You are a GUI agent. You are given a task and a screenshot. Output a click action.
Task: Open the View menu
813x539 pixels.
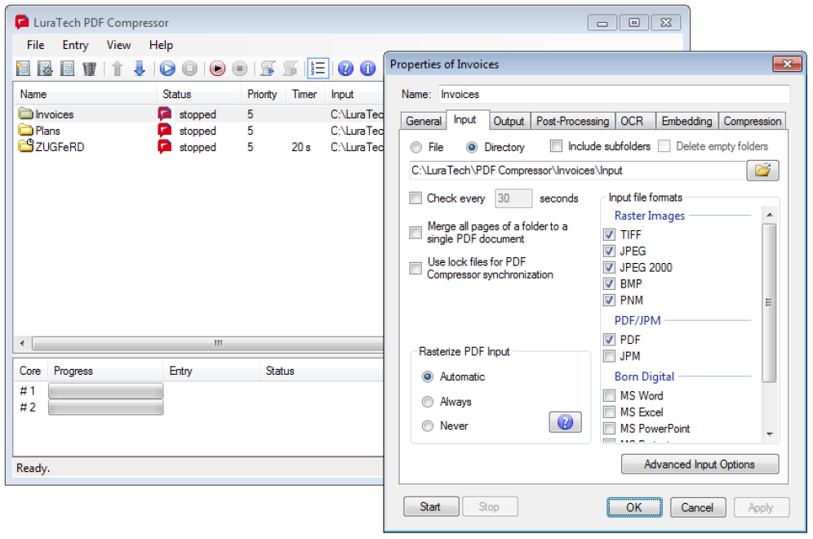118,45
